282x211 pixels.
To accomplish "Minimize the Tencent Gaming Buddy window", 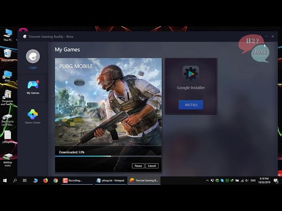I will pos(267,36).
